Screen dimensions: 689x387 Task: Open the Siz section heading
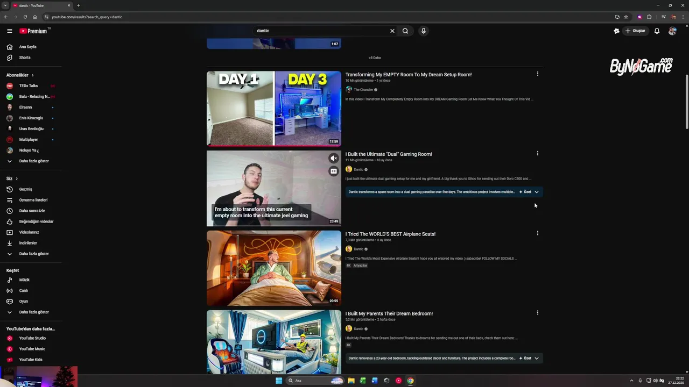[12, 178]
